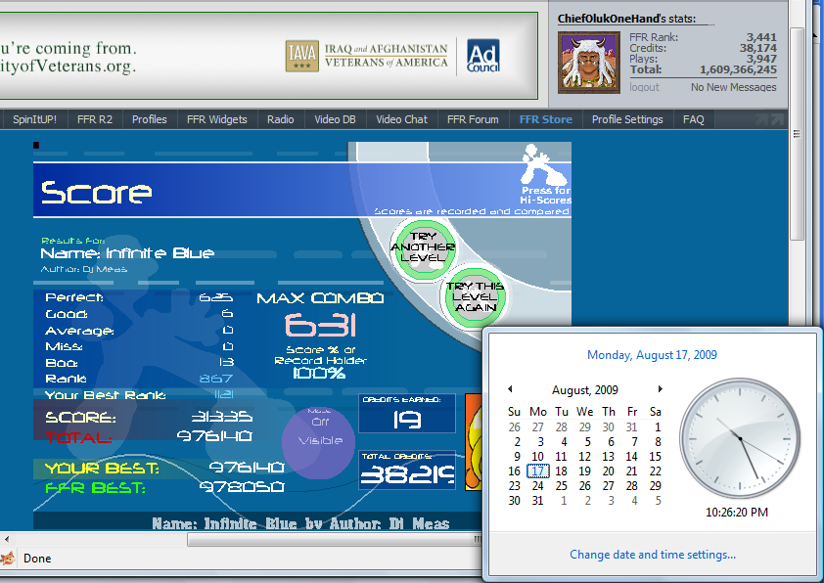Click the analog clock face
Screen dimensions: 824x583
point(737,440)
